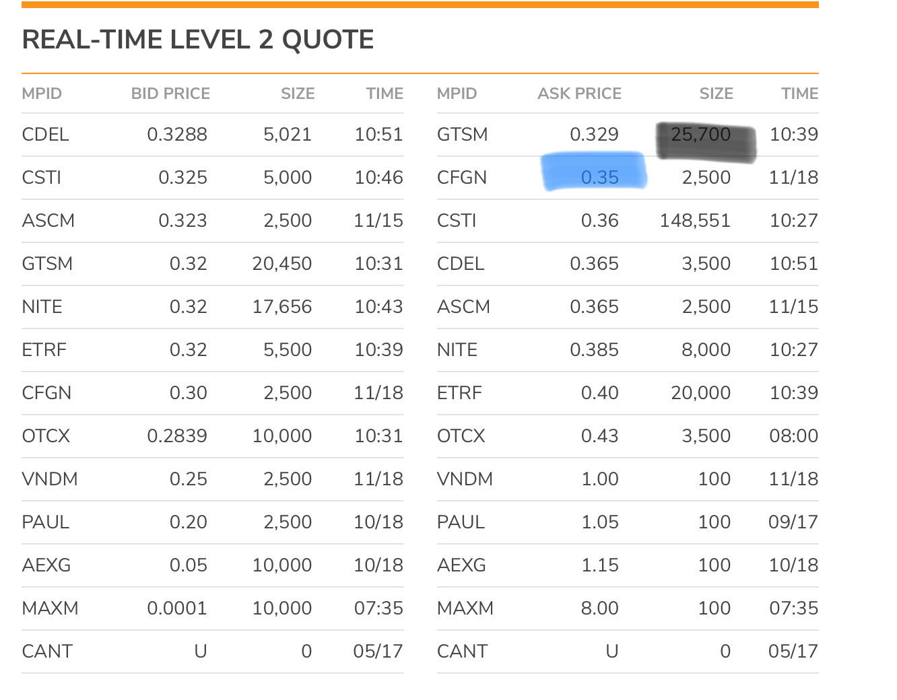The width and height of the screenshot is (897, 700).
Task: Click VNDM ask price 1.00
Action: coord(599,479)
